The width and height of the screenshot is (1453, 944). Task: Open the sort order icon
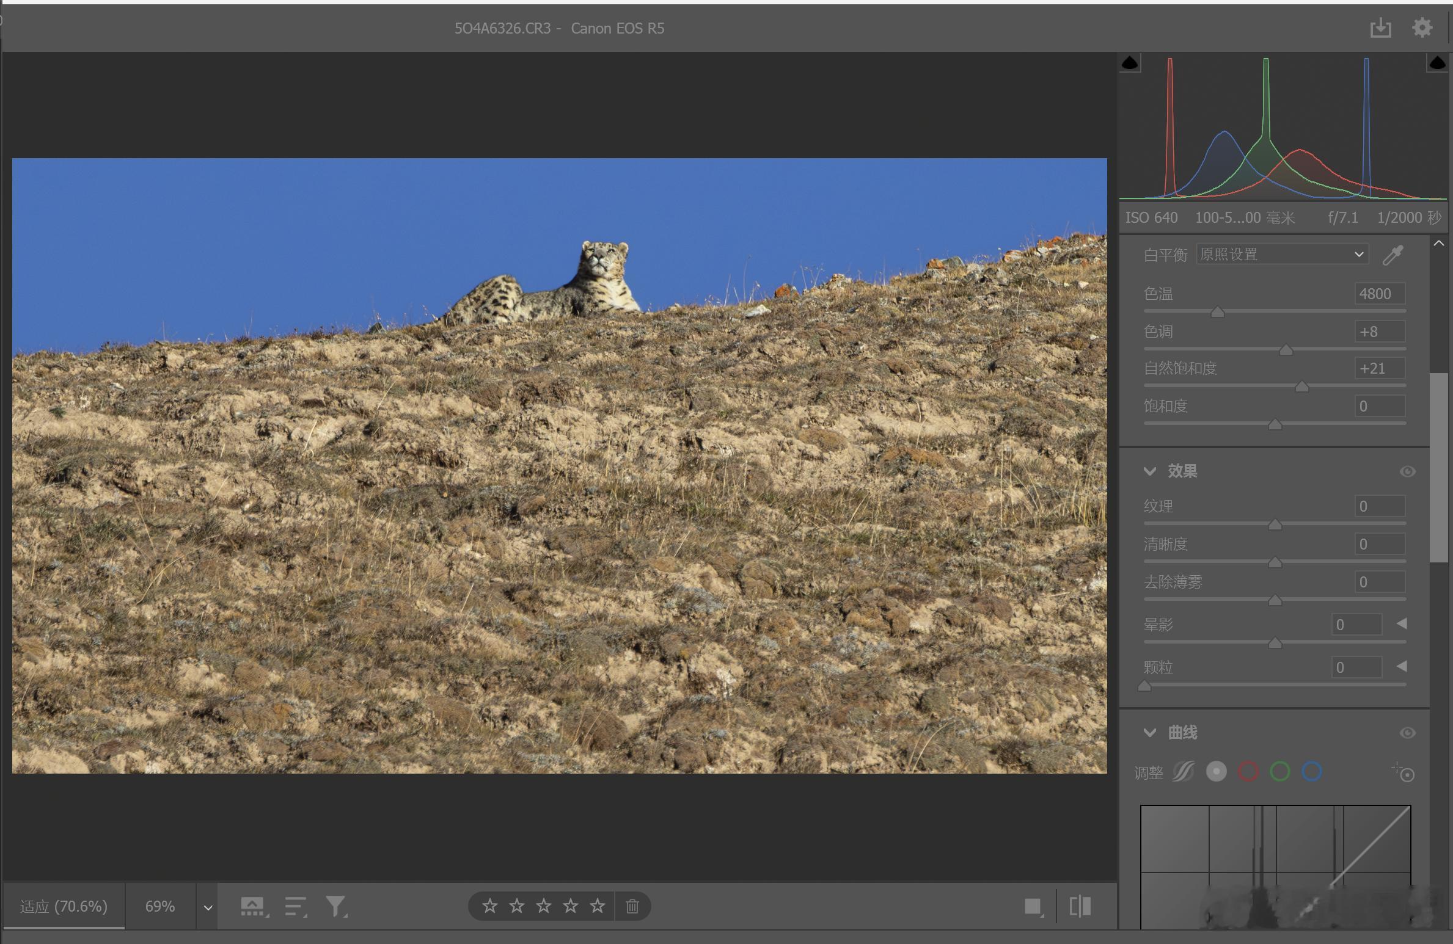point(296,907)
